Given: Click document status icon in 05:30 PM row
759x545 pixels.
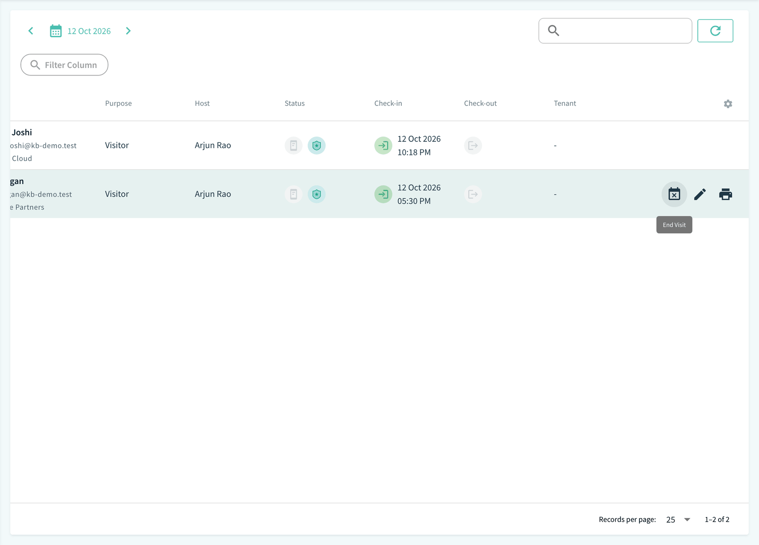Looking at the screenshot, I should pyautogui.click(x=294, y=194).
